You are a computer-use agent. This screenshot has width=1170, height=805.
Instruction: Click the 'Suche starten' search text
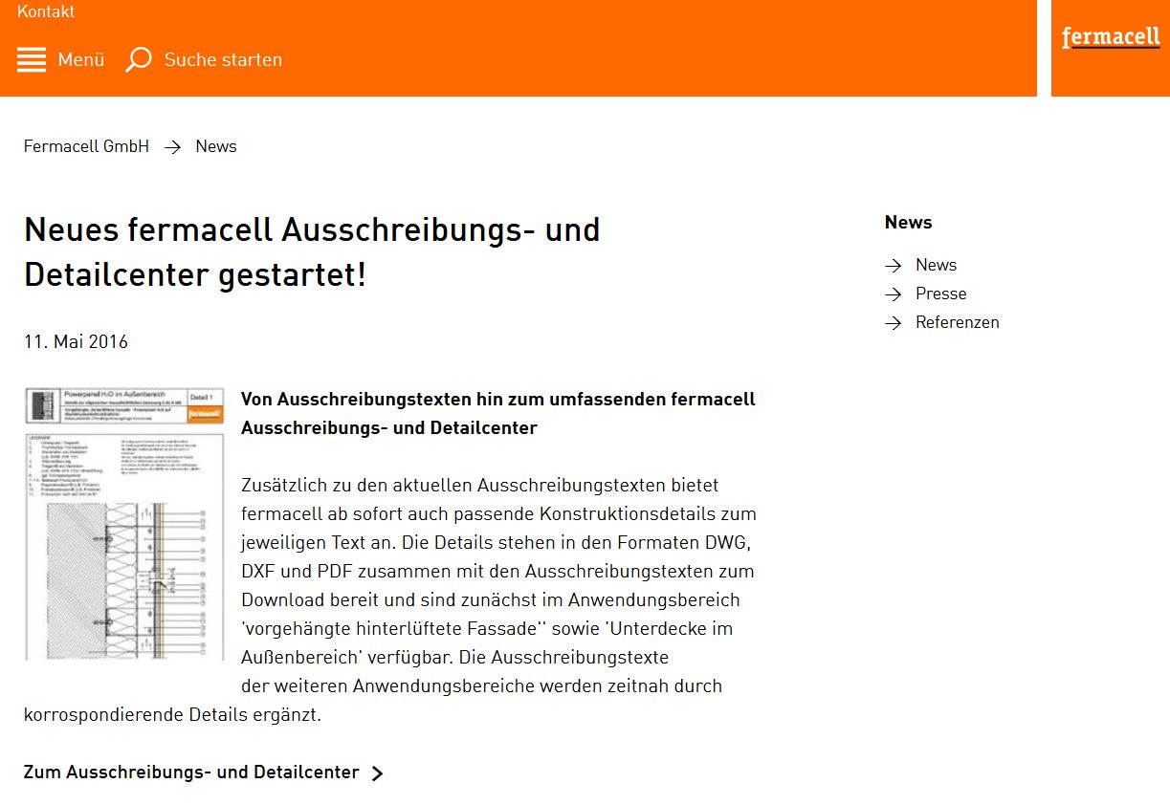(x=223, y=59)
